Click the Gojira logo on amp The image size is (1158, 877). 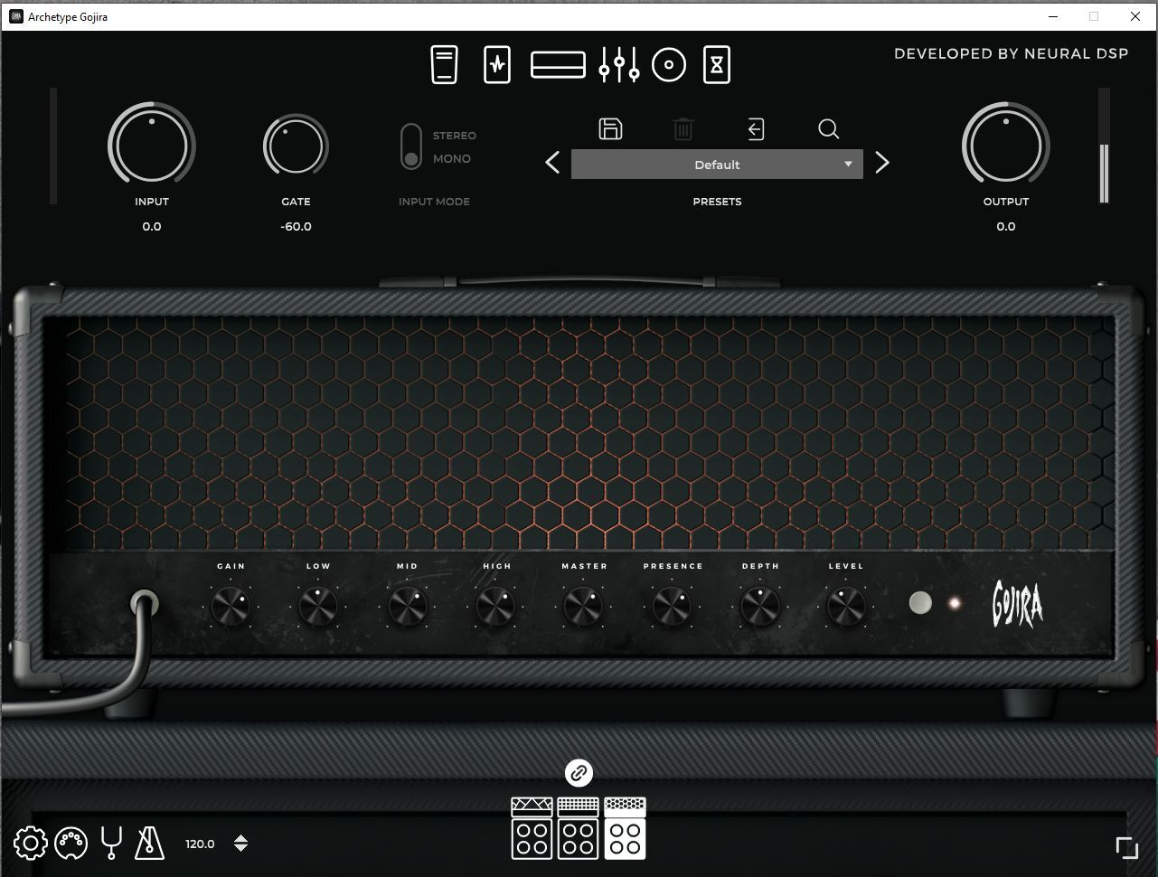click(1018, 605)
